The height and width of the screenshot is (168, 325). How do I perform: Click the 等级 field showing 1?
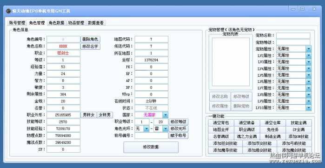click(63, 60)
